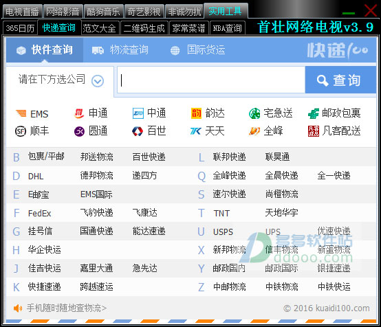Choose 递四方 in the D row
381x327 pixels.
[145, 175]
